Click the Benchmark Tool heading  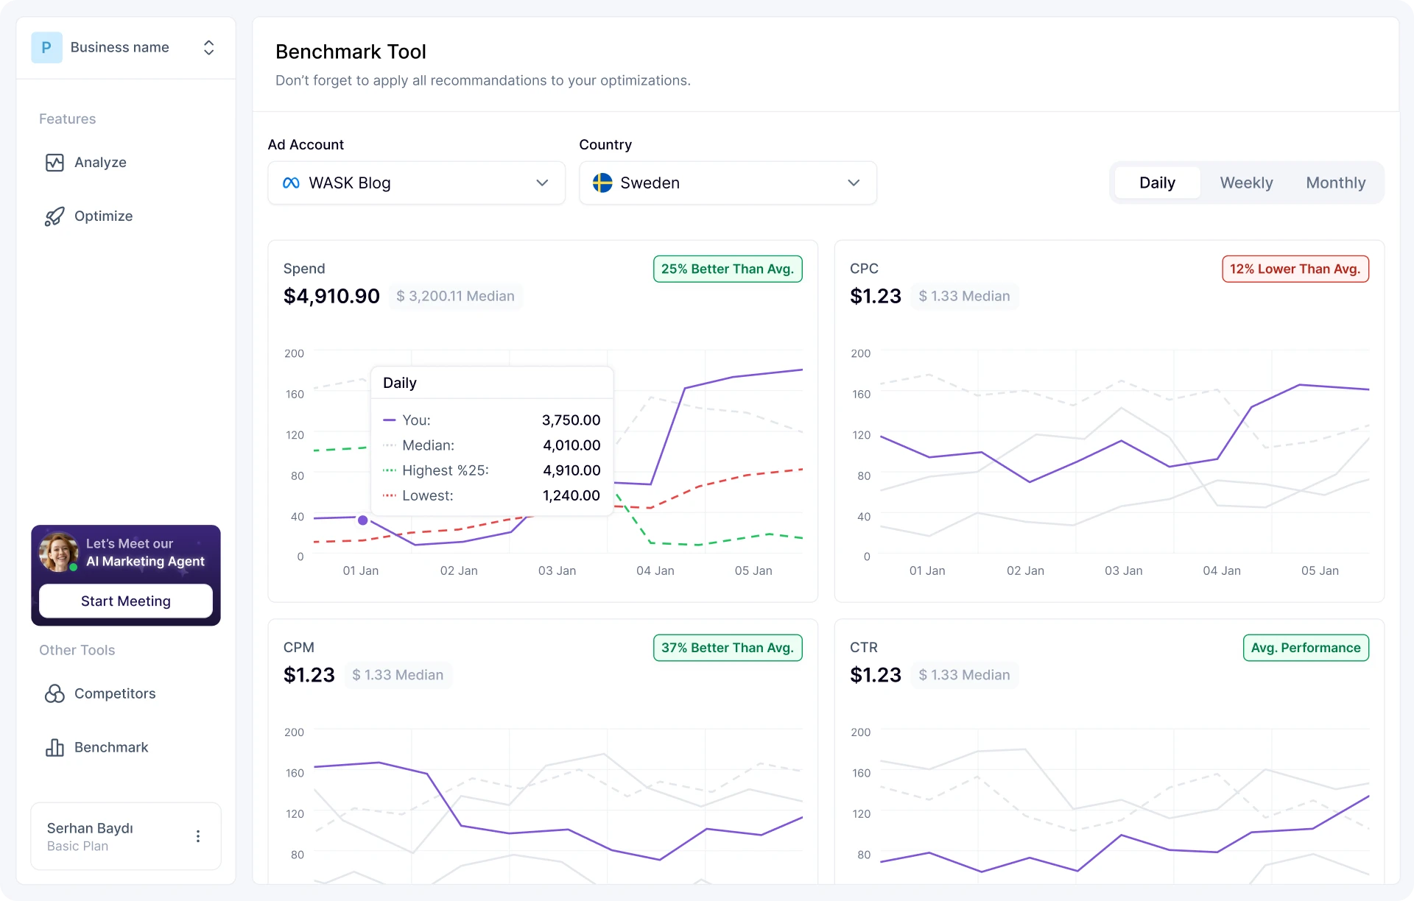[351, 52]
